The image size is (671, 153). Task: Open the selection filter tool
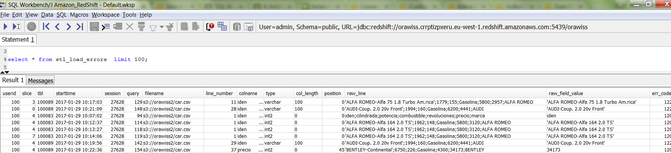[142, 27]
